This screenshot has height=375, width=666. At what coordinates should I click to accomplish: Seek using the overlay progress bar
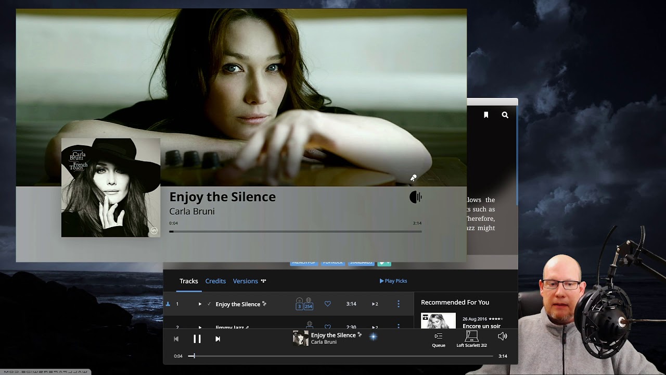point(295,231)
